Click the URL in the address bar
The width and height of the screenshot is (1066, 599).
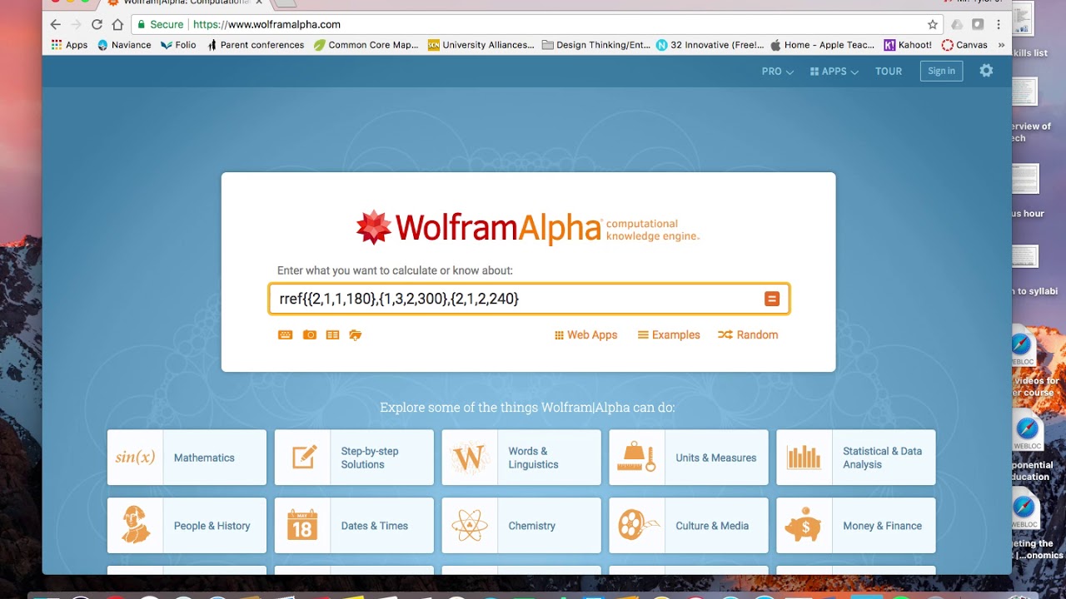click(x=266, y=24)
